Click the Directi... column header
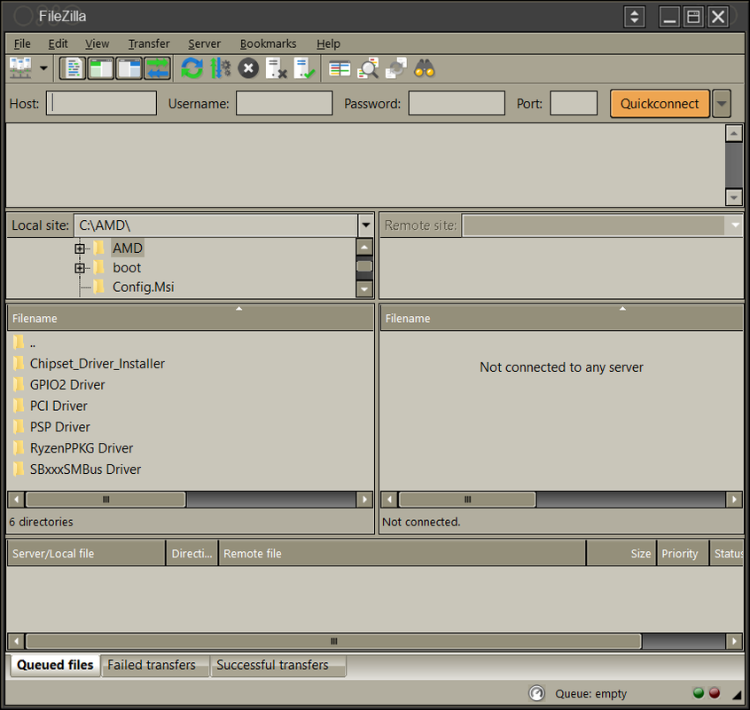The height and width of the screenshot is (710, 750). pyautogui.click(x=191, y=554)
